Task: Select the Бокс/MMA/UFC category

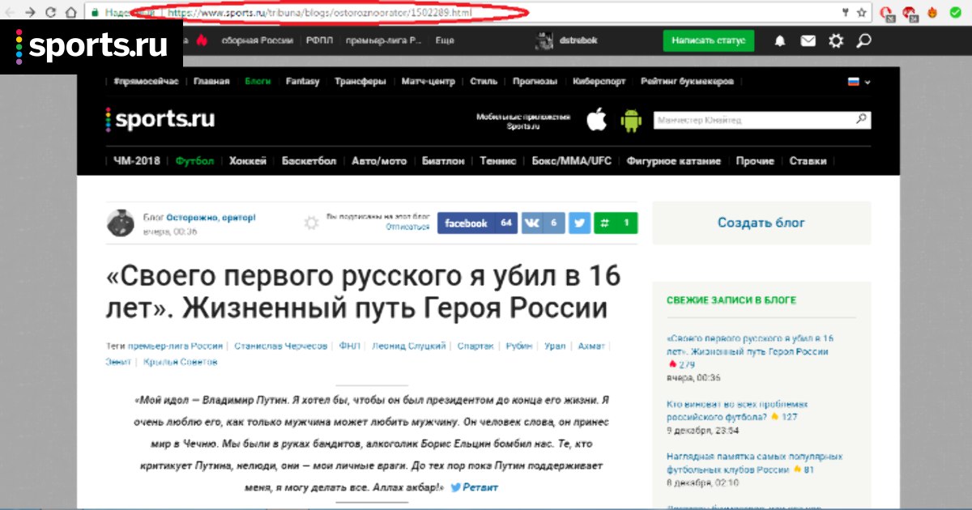Action: coord(572,161)
